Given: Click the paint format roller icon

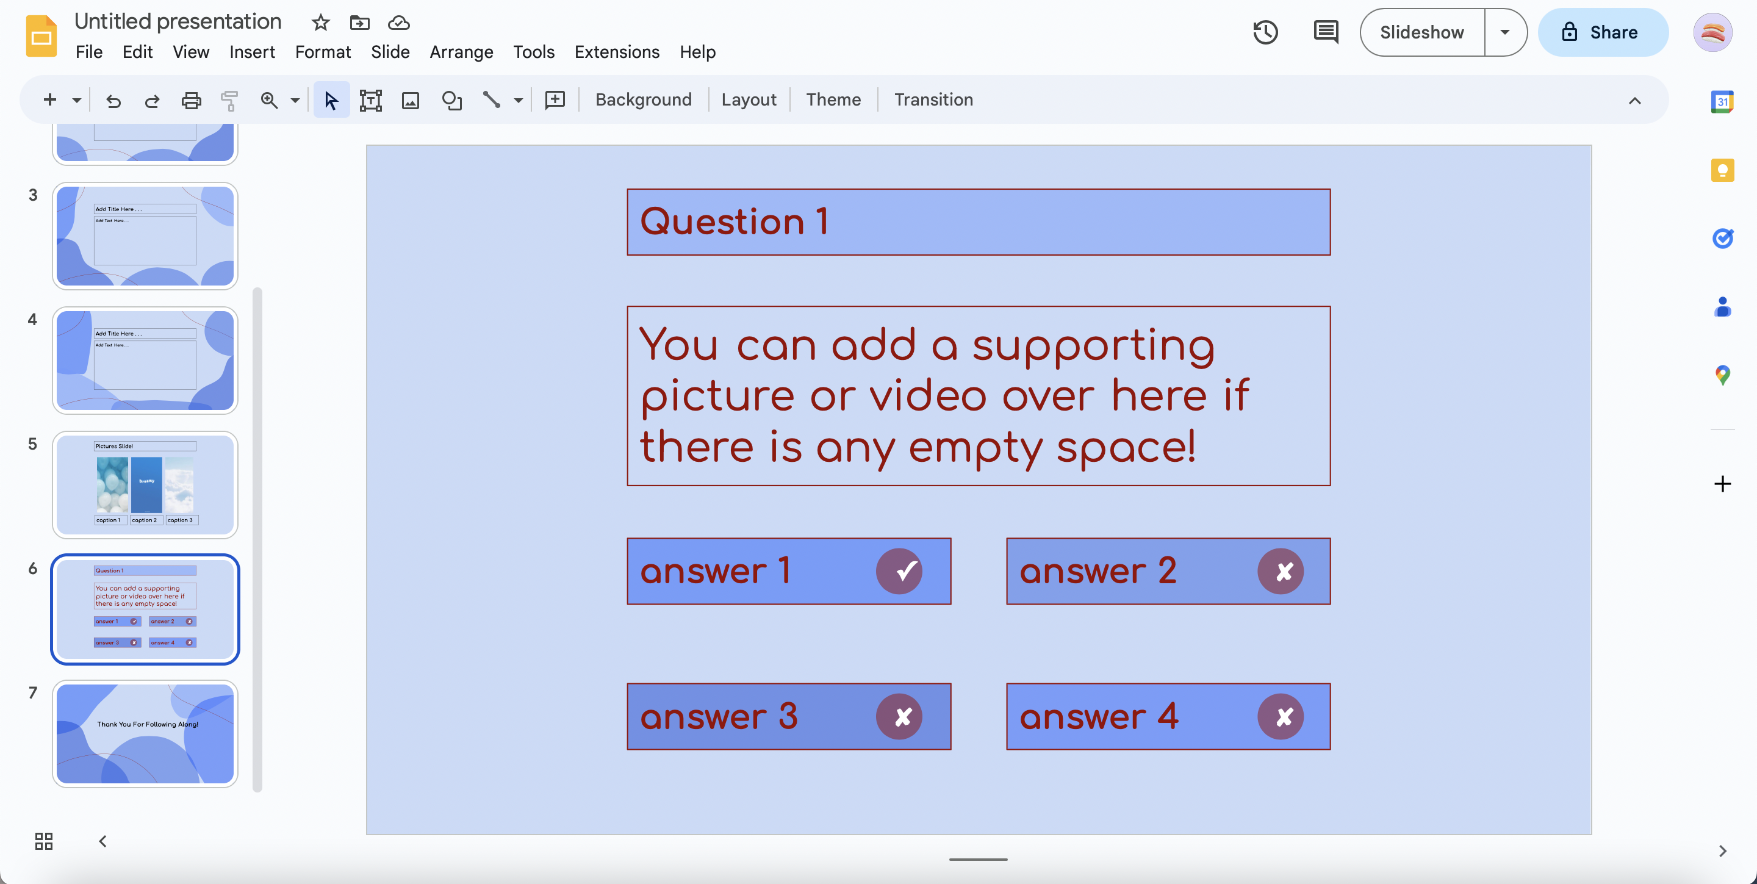Looking at the screenshot, I should 229,100.
